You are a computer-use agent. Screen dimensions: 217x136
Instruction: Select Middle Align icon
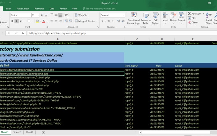pyautogui.click(x=56, y=15)
